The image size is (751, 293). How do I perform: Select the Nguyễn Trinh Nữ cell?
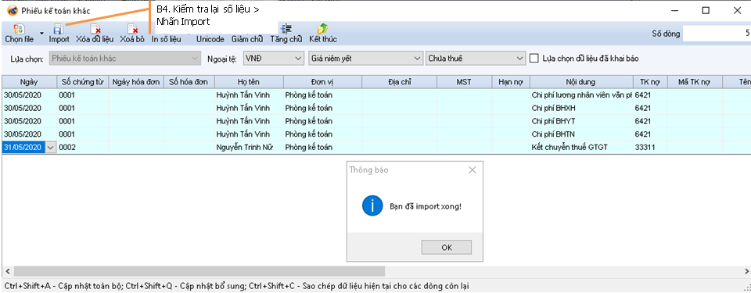tap(249, 148)
